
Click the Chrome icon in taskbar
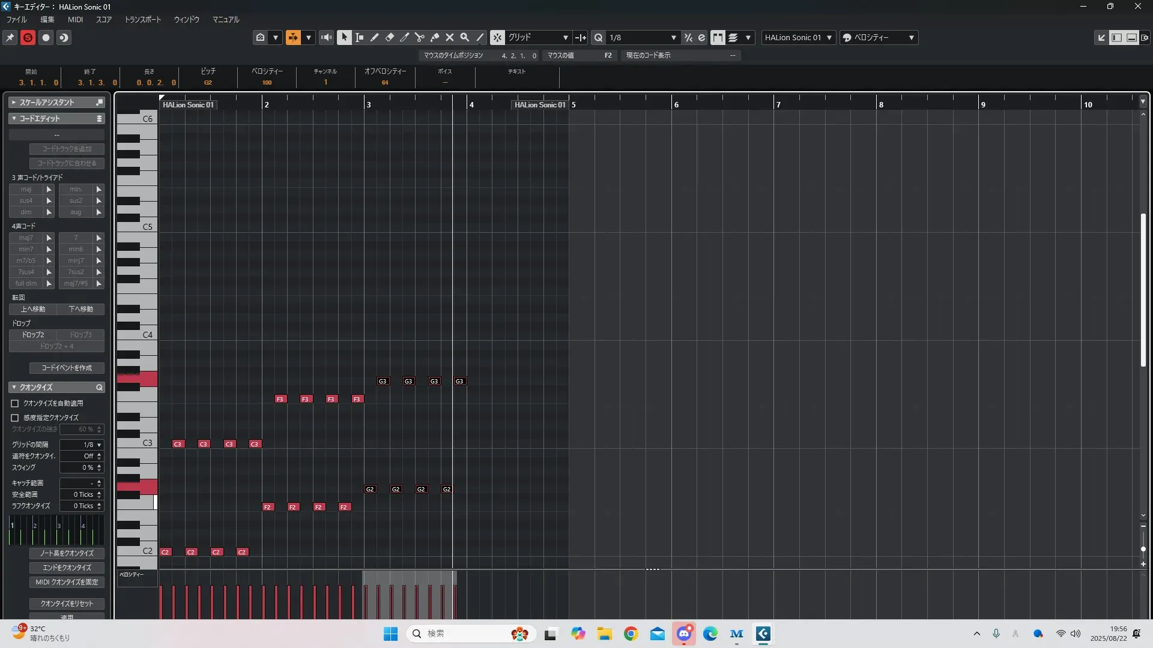(x=631, y=634)
